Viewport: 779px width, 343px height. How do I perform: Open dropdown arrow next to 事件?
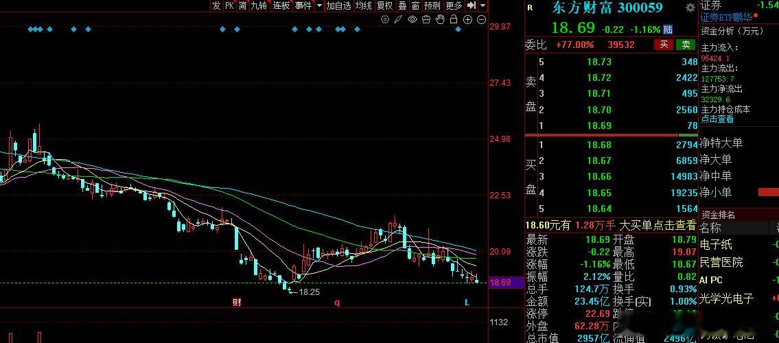[319, 5]
